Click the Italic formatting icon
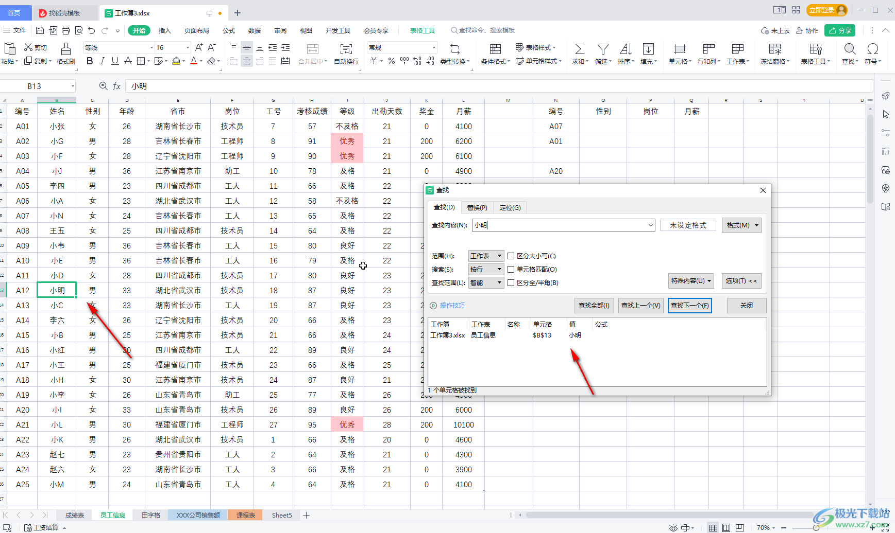895x533 pixels. (x=102, y=61)
